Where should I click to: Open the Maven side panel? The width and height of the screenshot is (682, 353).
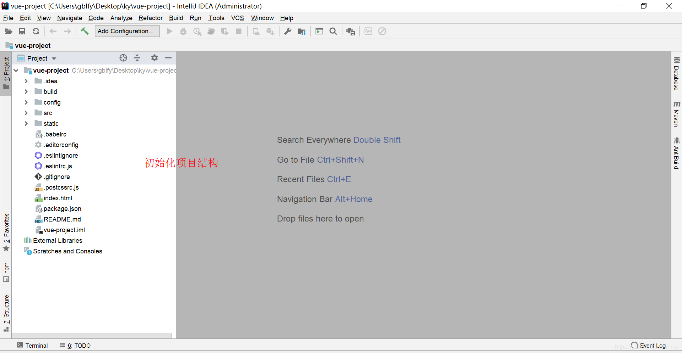[x=676, y=114]
